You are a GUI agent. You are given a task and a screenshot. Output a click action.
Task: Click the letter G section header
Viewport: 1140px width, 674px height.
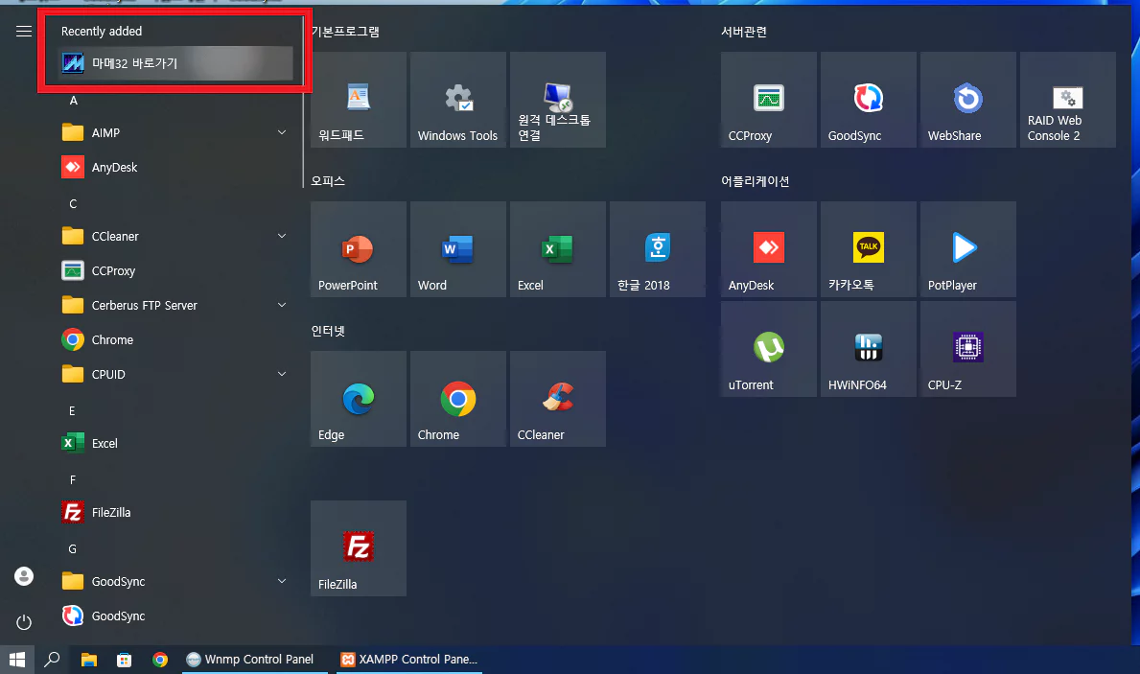click(x=73, y=549)
